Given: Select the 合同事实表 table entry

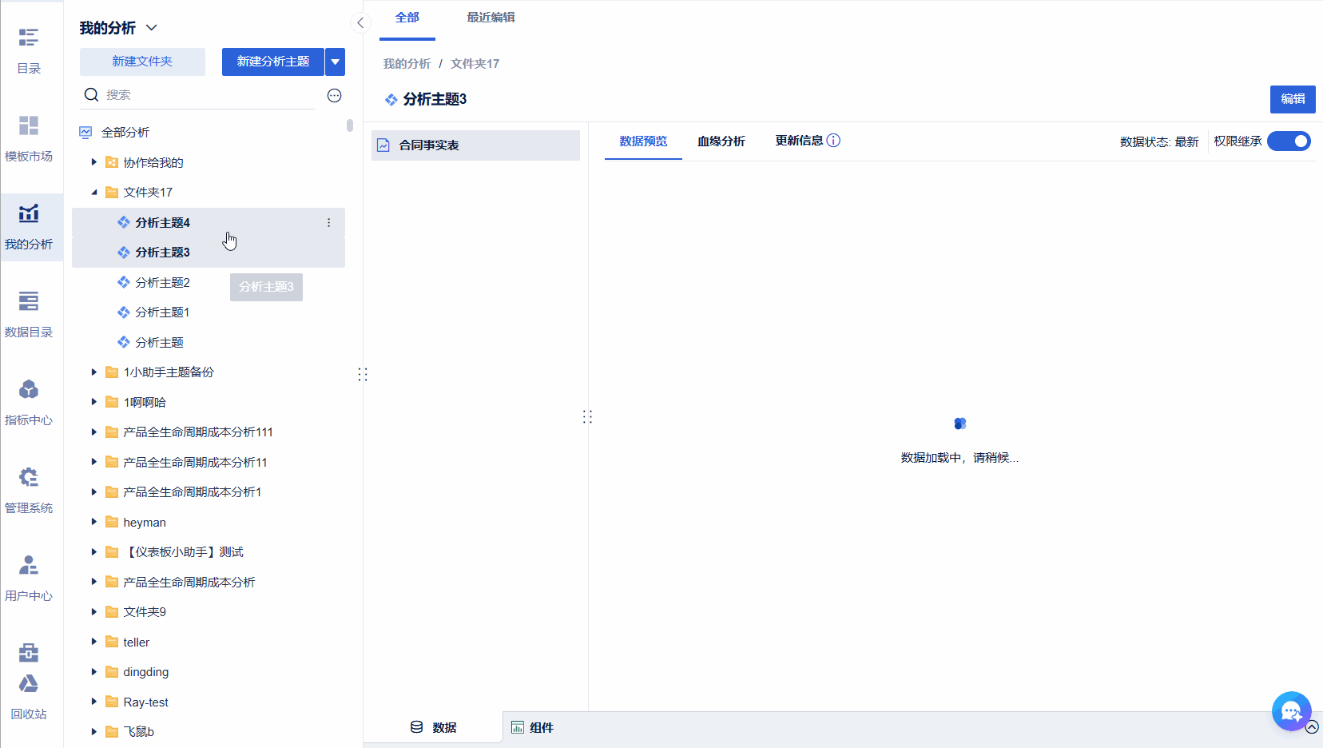Looking at the screenshot, I should click(x=475, y=145).
